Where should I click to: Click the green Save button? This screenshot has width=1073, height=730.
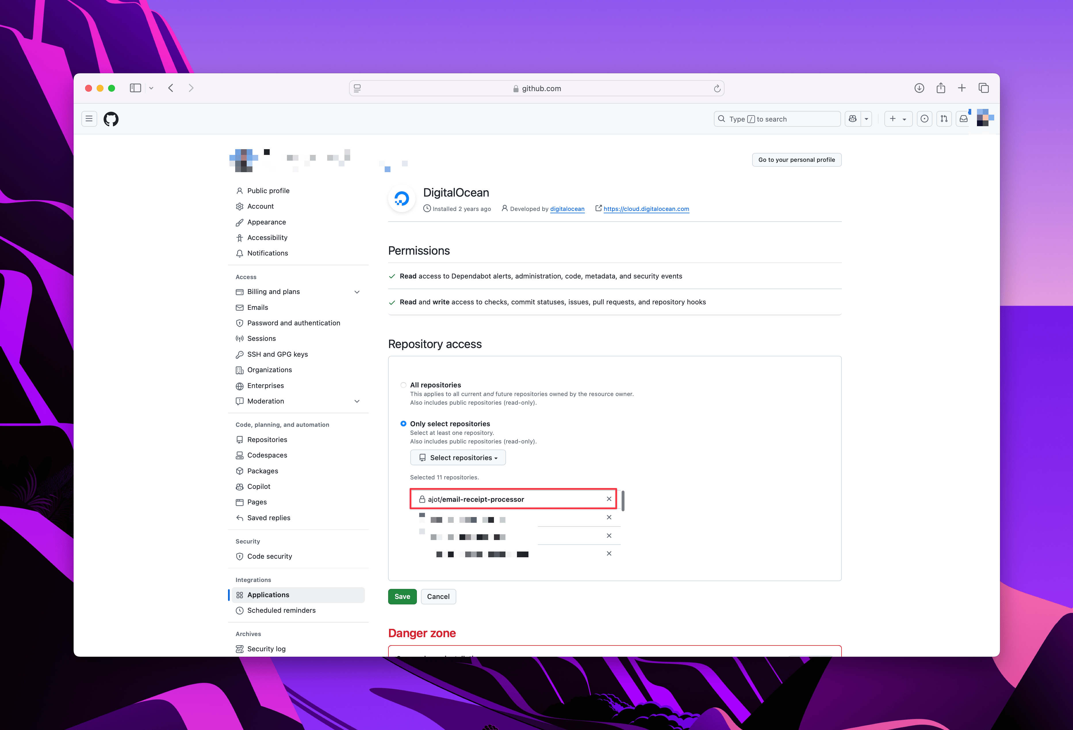coord(402,597)
